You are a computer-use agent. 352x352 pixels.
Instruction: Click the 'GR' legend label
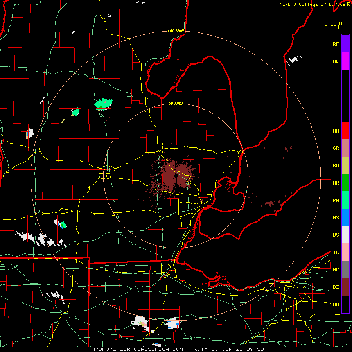tap(336, 148)
